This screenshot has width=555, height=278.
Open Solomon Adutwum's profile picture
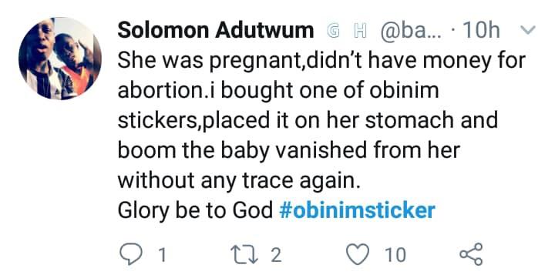pyautogui.click(x=60, y=59)
